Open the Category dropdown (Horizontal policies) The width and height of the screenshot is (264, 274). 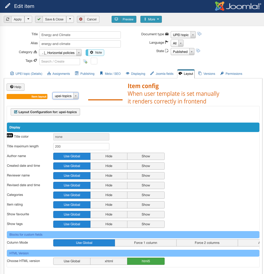point(60,53)
